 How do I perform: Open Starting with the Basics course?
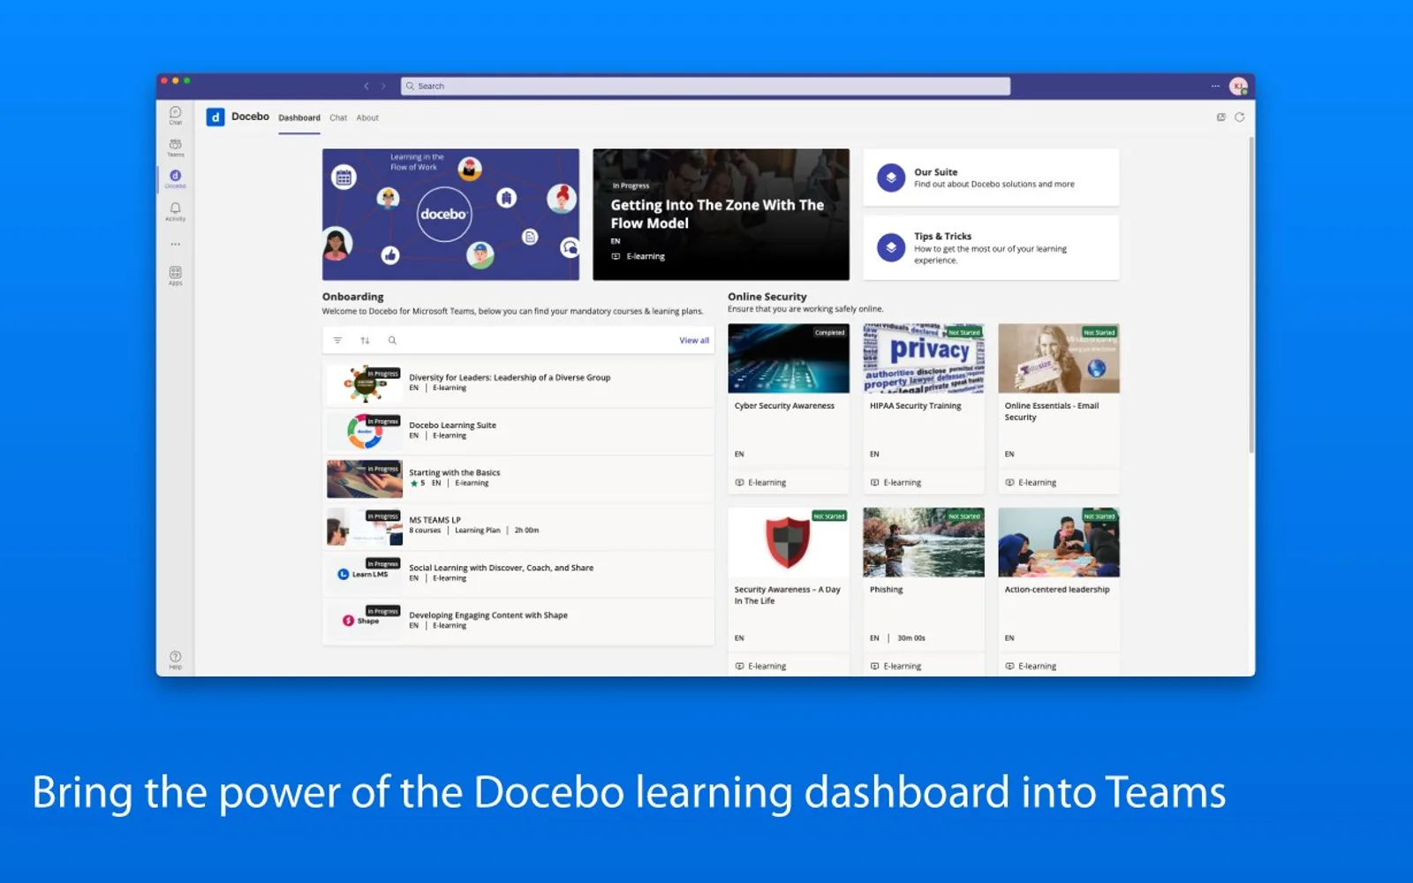tap(519, 479)
